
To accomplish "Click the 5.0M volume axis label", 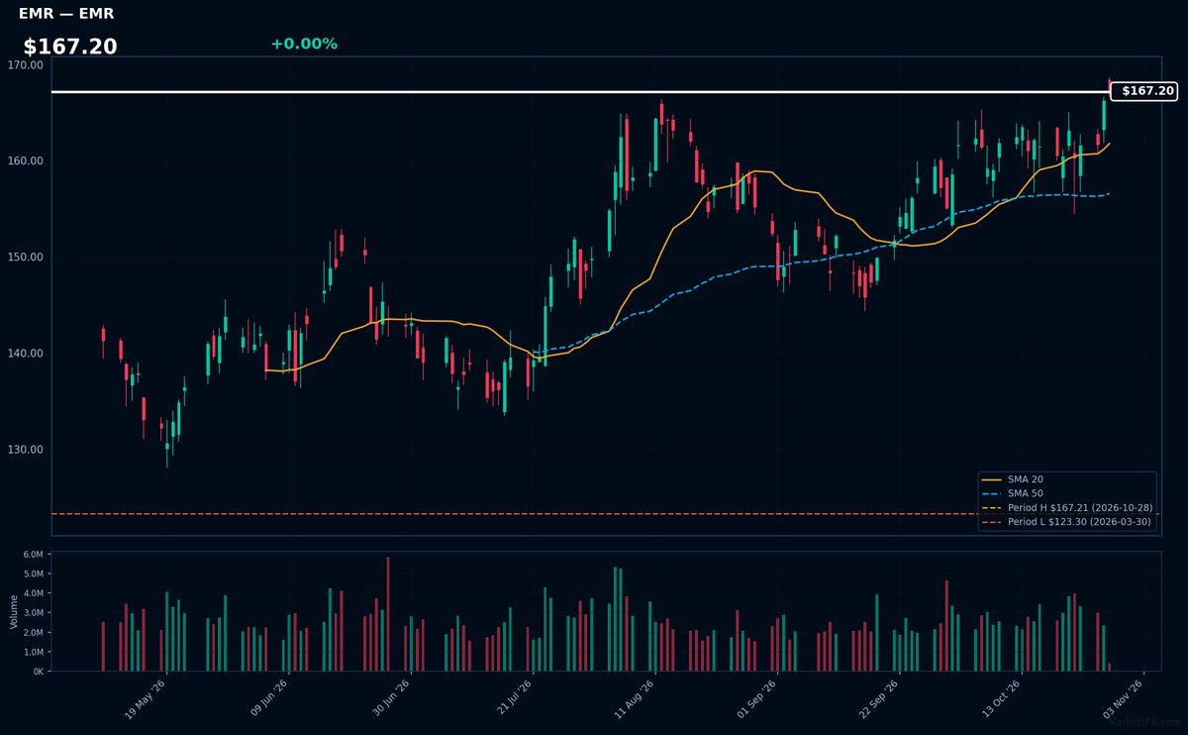I will coord(33,575).
